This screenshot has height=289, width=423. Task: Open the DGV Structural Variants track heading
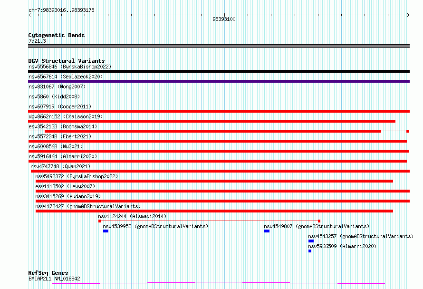coord(67,61)
